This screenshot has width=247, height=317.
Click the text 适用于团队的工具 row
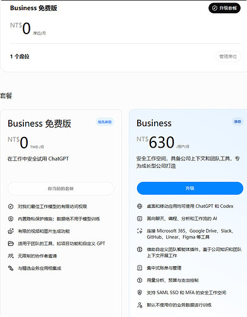(x=61, y=243)
